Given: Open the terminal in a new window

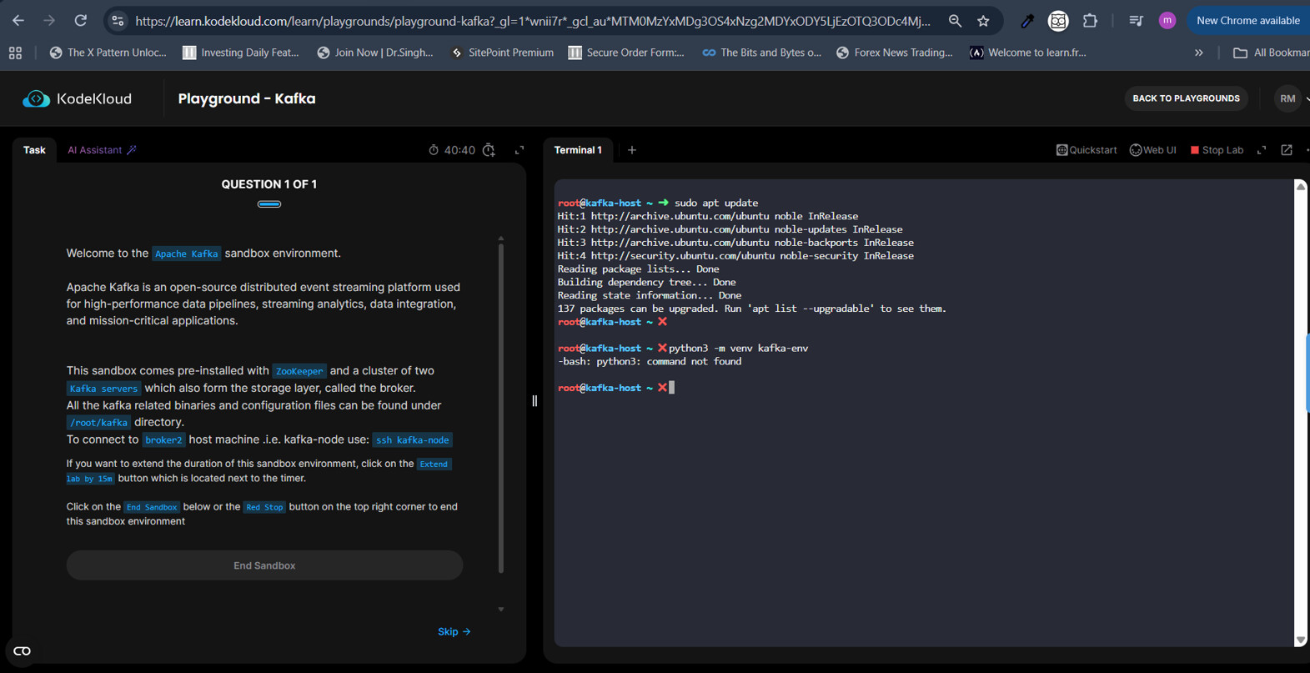Looking at the screenshot, I should click(x=1287, y=150).
